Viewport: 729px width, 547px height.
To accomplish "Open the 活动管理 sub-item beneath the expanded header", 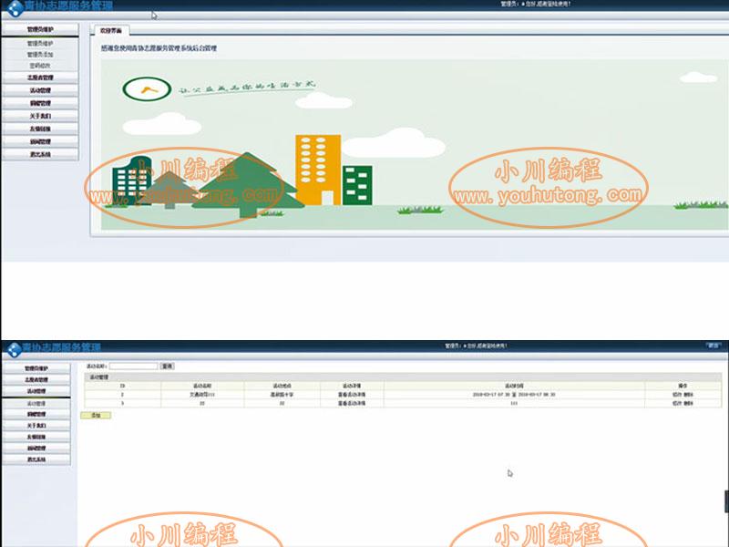I will [36, 403].
